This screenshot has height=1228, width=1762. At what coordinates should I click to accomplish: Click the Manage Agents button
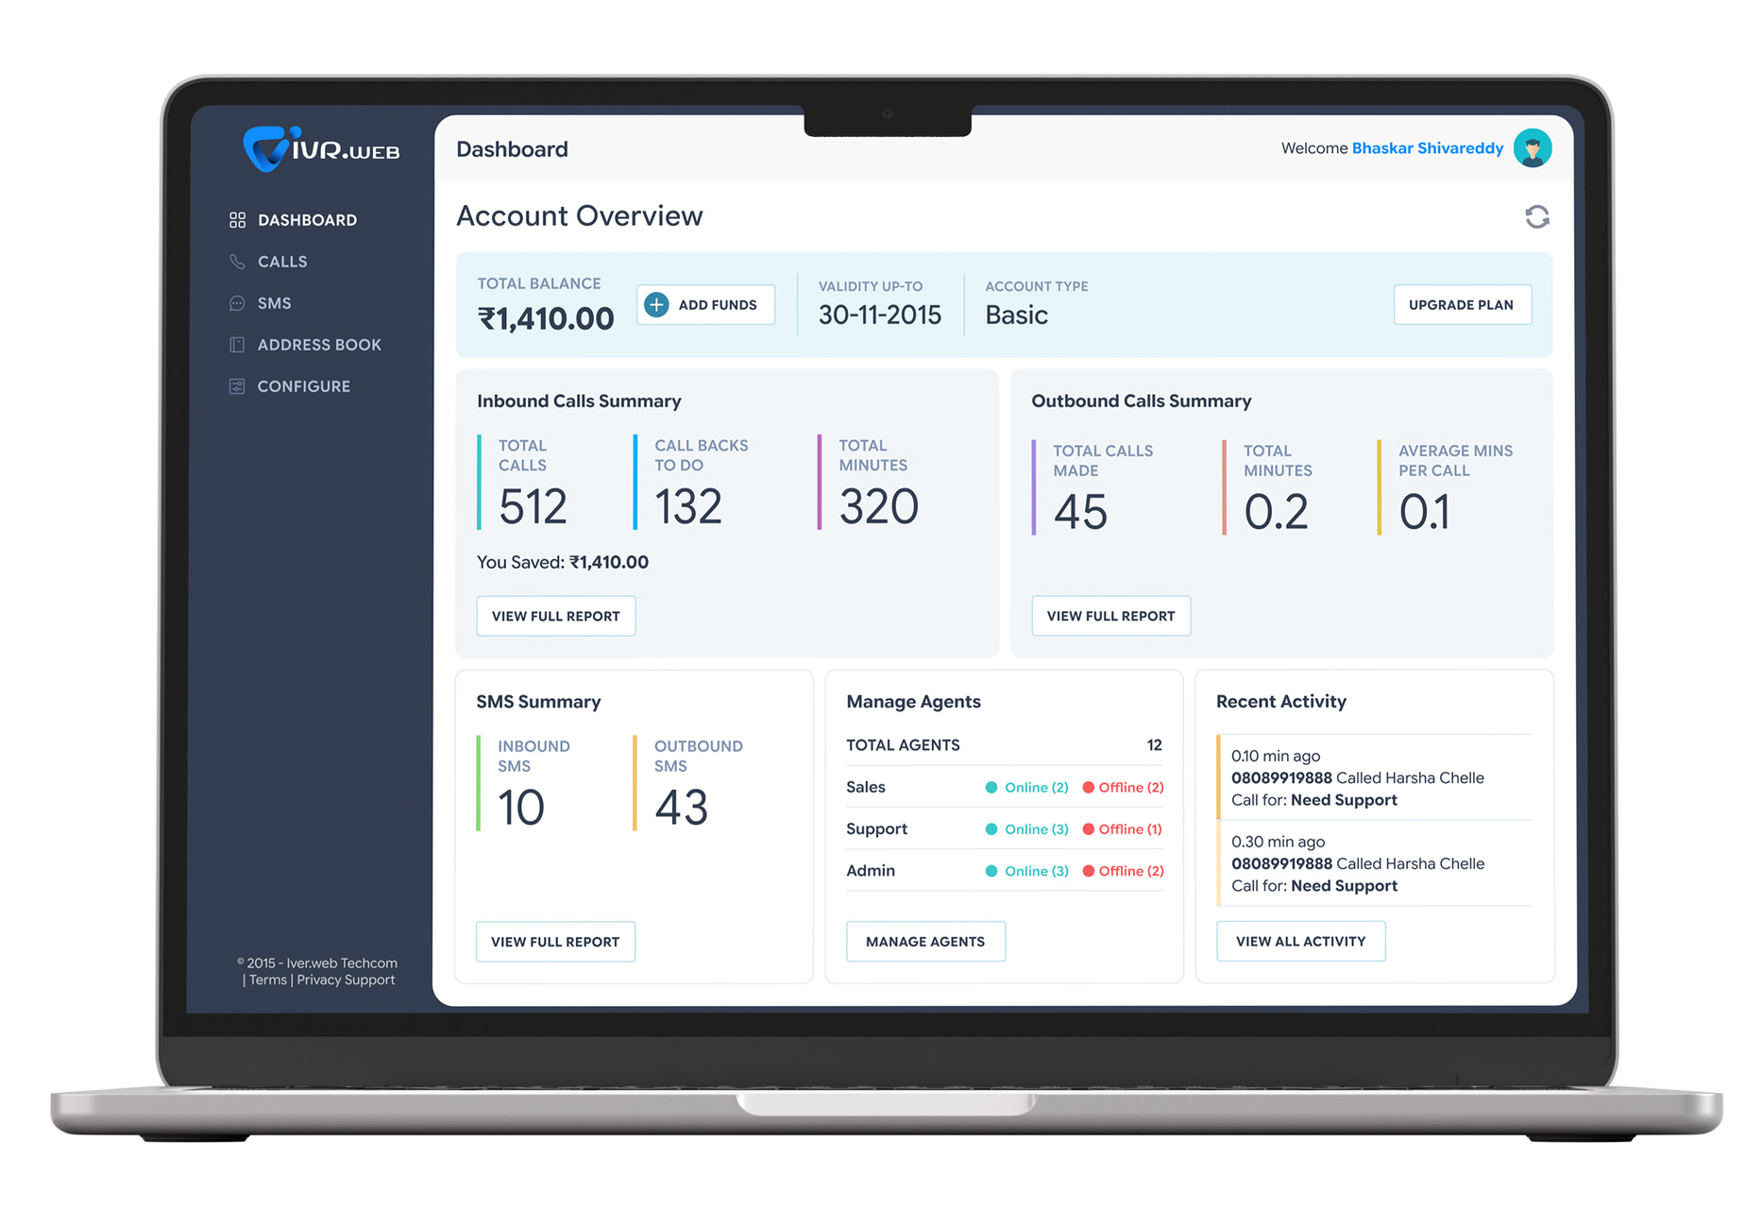coord(925,942)
